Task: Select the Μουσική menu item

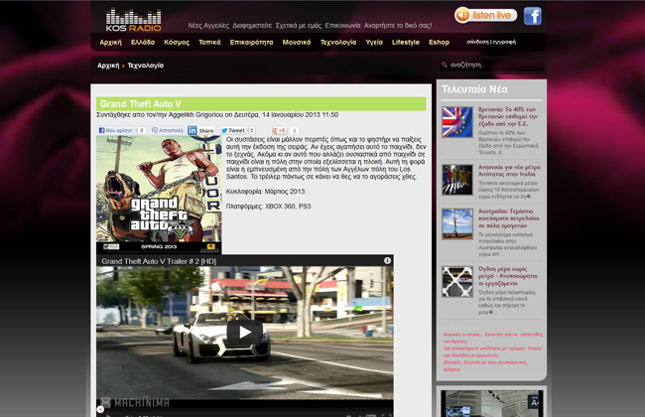Action: point(296,43)
